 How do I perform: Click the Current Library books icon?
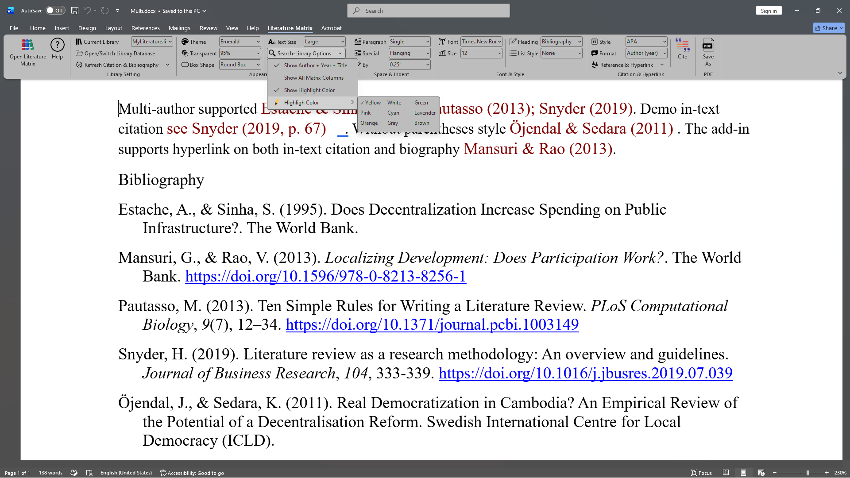coord(78,42)
